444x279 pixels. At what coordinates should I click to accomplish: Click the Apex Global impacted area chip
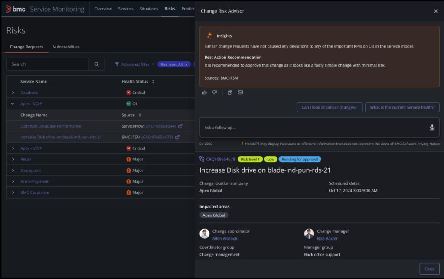click(214, 215)
